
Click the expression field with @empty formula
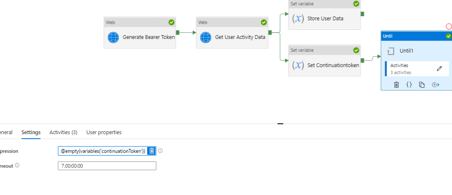point(103,151)
